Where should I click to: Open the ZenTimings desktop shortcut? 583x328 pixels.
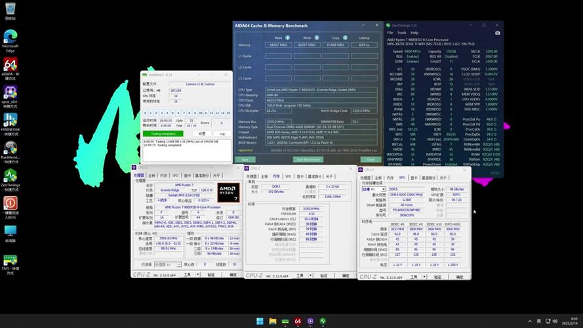[x=10, y=180]
